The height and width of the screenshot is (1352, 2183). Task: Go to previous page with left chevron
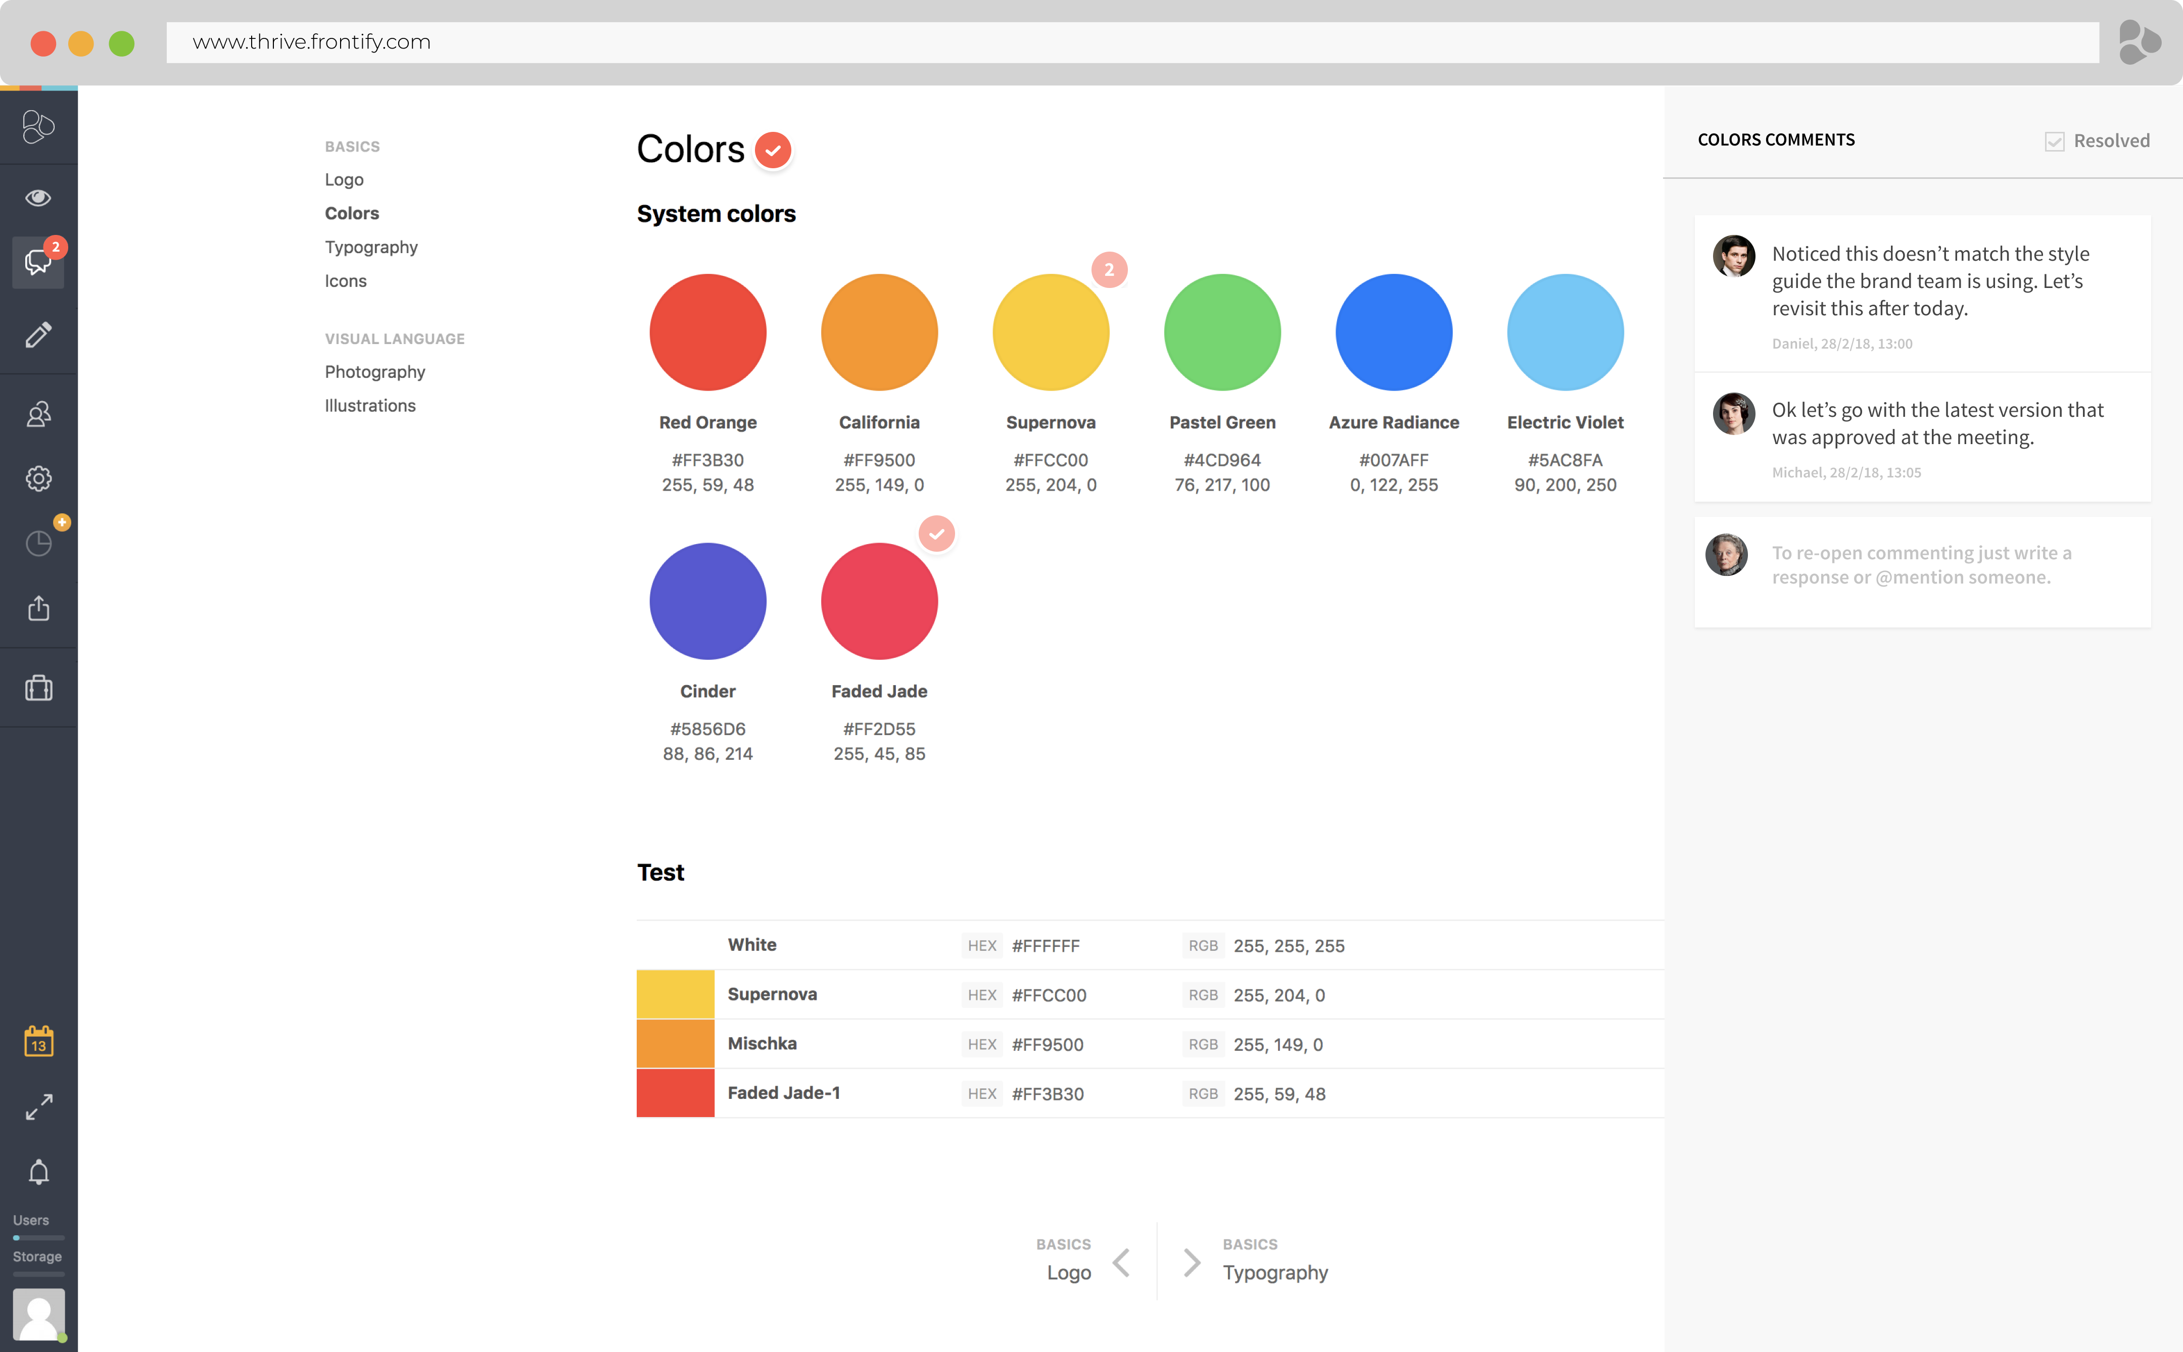[x=1121, y=1262]
